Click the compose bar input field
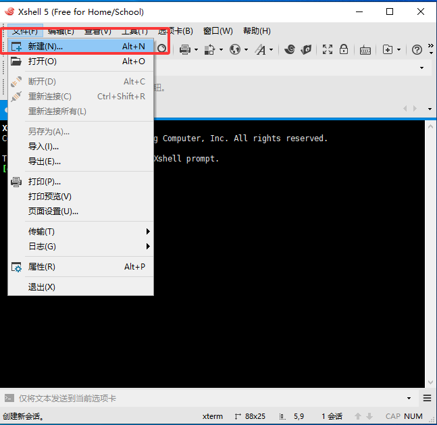Viewport: 437px width, 425px height. (209, 398)
